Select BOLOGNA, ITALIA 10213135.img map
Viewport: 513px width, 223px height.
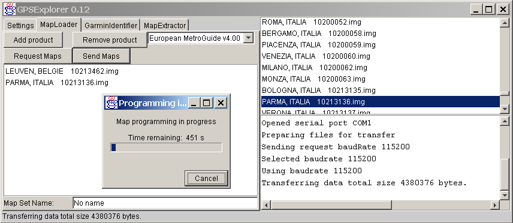click(381, 91)
